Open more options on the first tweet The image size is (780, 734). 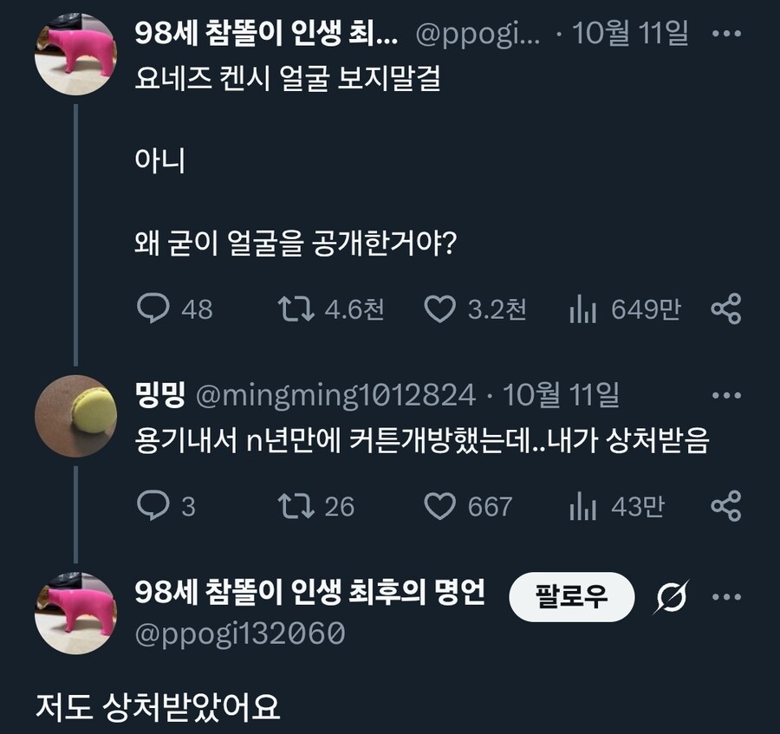tap(725, 35)
